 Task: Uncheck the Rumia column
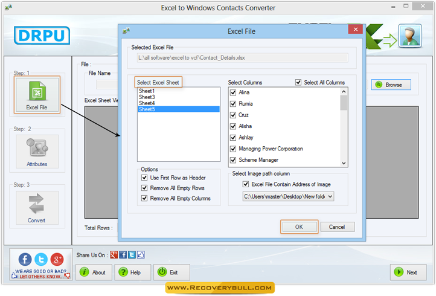(233, 104)
